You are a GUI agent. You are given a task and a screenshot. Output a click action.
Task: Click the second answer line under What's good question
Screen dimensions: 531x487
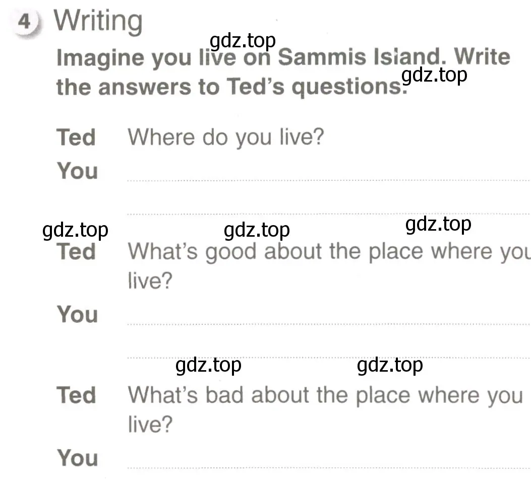coord(328,358)
